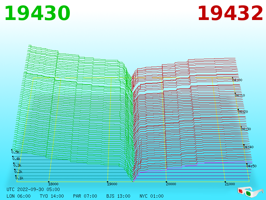Screen dimensions: 266x200
Task: Click the 0.1k depth axis label
Action: [x=19, y=178]
